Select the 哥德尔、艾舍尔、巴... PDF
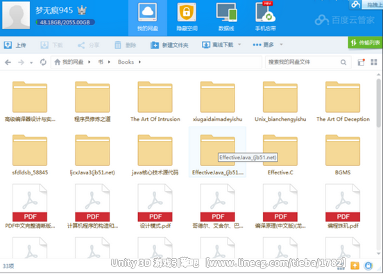The width and height of the screenshot is (383, 276). (218, 206)
